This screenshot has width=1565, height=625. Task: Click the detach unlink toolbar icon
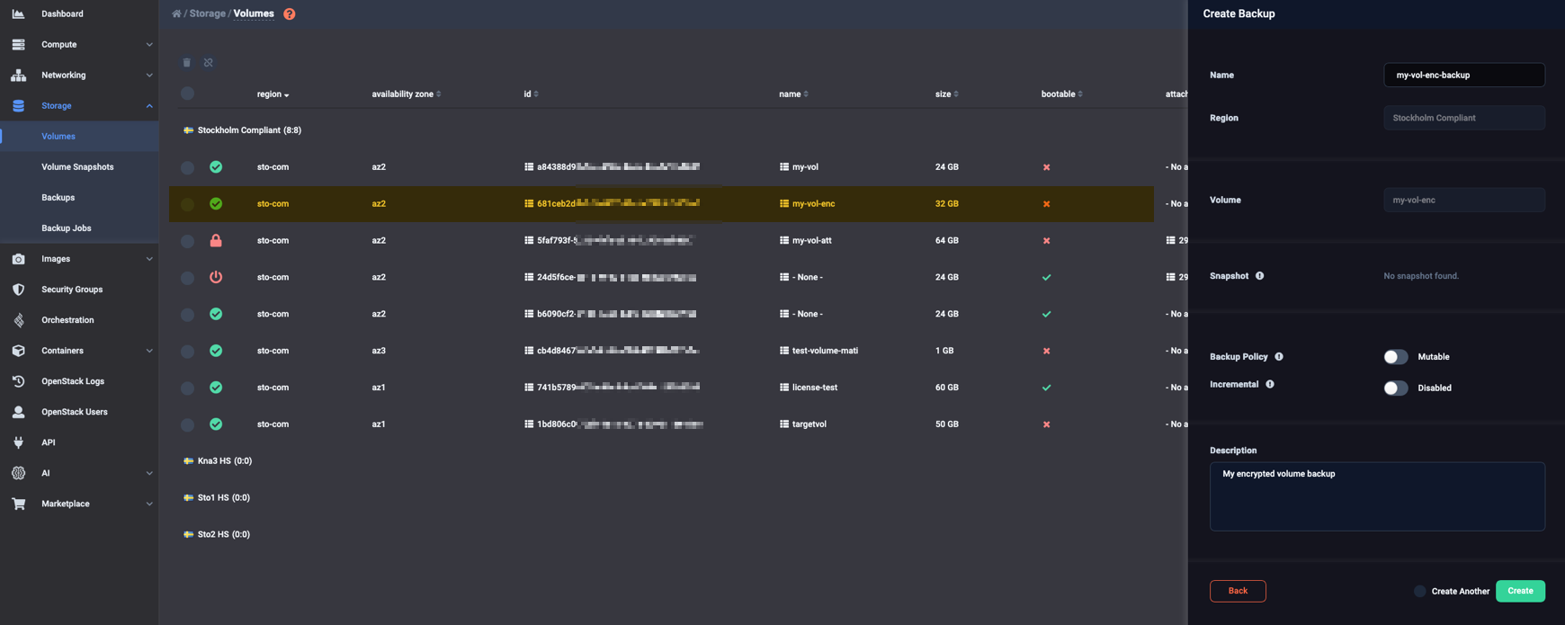(x=208, y=62)
